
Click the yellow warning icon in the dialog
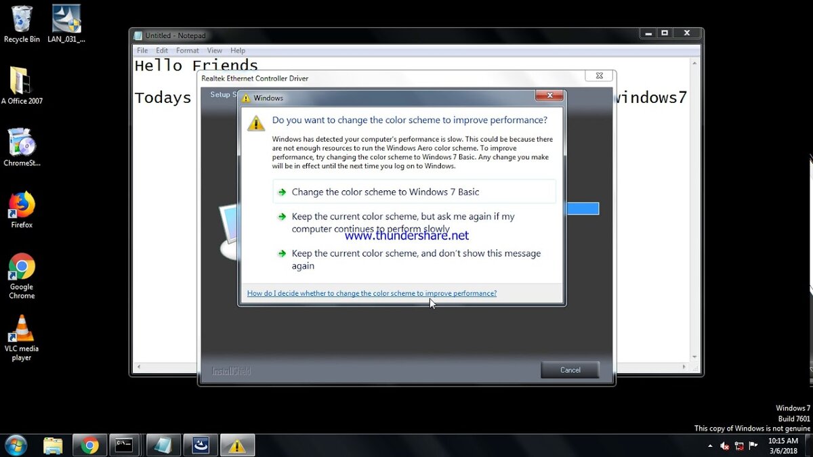(x=256, y=123)
